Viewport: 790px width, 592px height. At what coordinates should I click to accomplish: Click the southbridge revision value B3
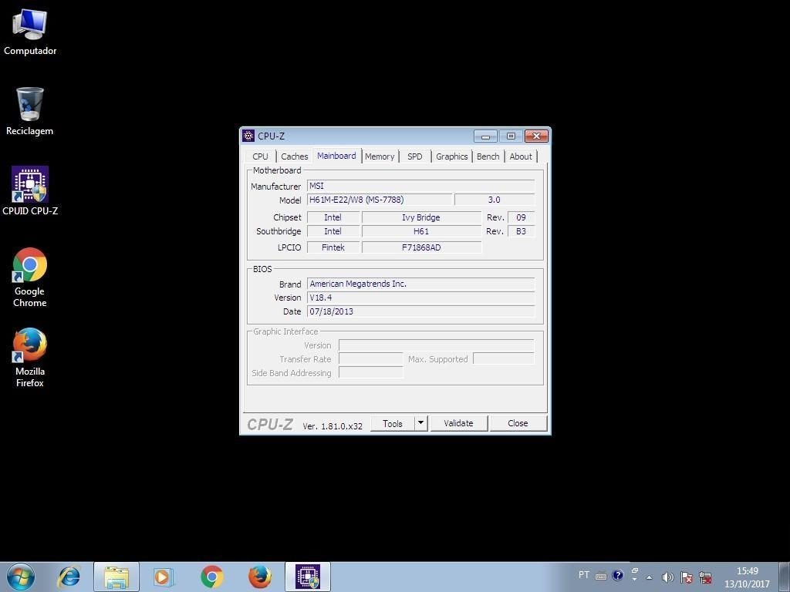pos(521,231)
